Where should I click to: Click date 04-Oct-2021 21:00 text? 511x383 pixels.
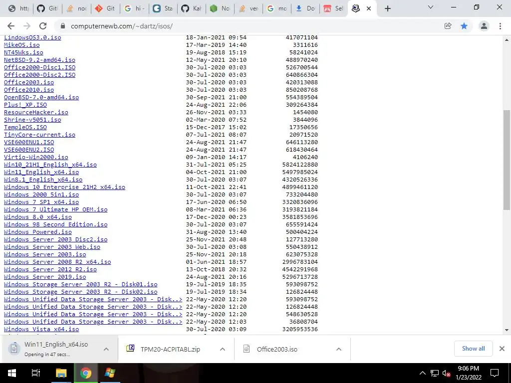[x=216, y=172]
